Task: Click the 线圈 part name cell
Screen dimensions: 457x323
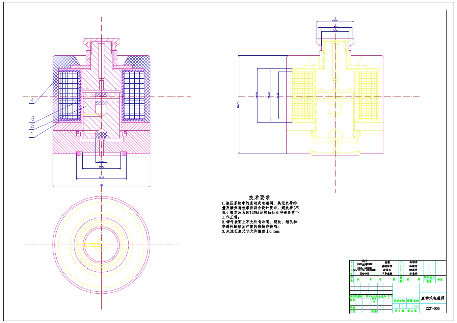Action: point(387,262)
